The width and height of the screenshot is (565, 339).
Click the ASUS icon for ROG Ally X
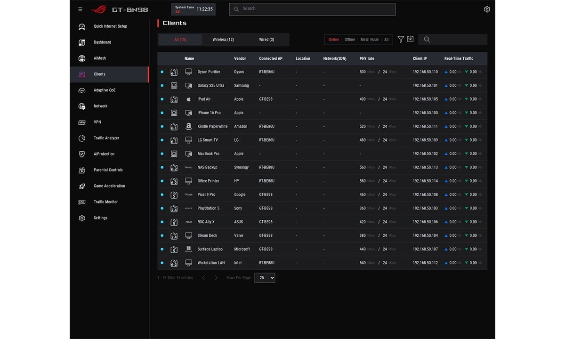pos(188,222)
